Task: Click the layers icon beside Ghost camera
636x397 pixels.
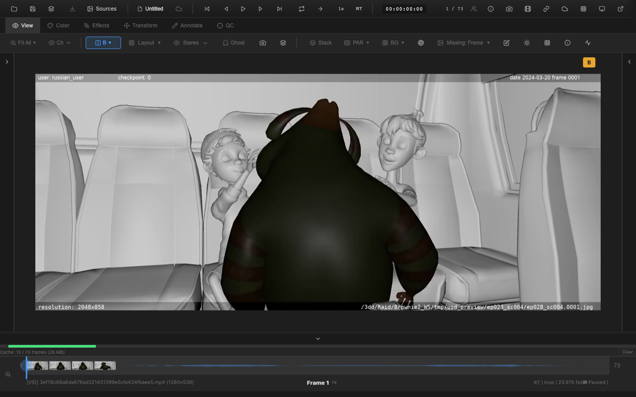Action: coord(283,43)
